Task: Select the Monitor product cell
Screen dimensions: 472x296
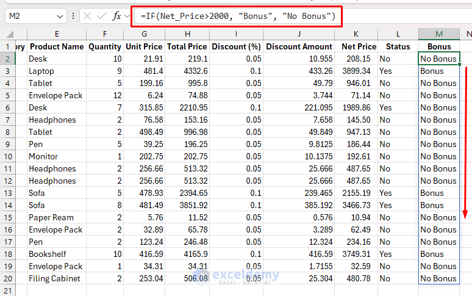Action: [57, 157]
